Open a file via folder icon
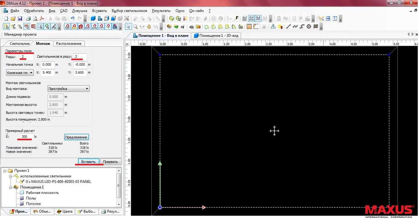The height and width of the screenshot is (224, 419). pyautogui.click(x=13, y=18)
